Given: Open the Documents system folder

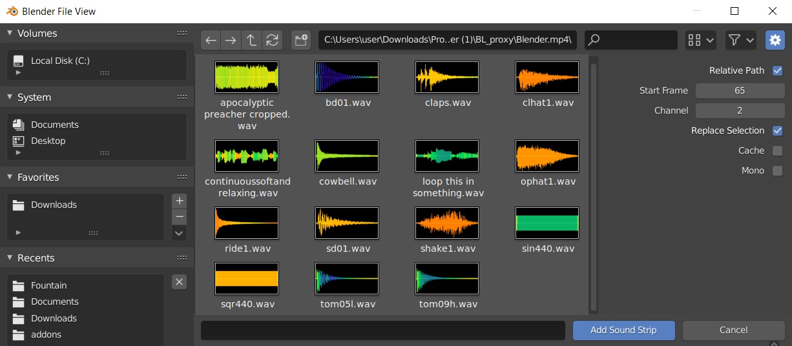Looking at the screenshot, I should pos(97,125).
